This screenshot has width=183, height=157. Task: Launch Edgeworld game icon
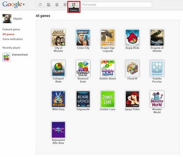tap(83, 99)
